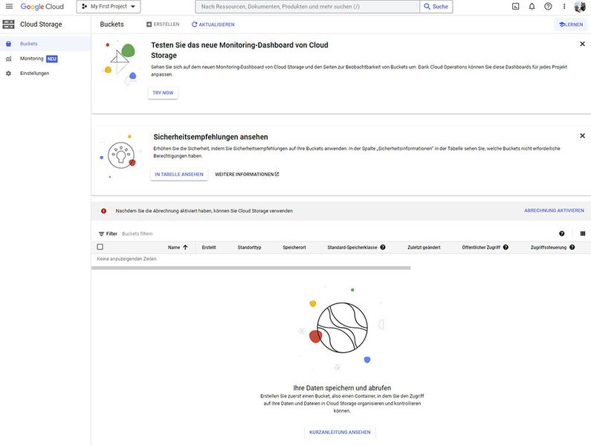Activate Cloud Shell terminal icon
The width and height of the screenshot is (591, 446).
click(x=516, y=7)
